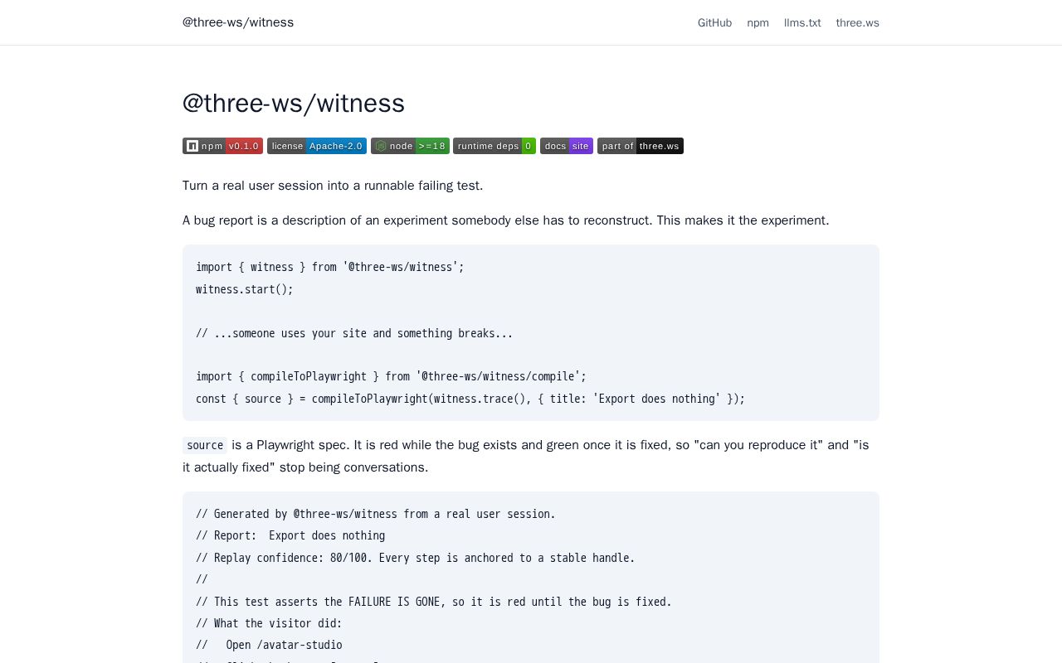Click the 'witness.start();' code line

[245, 289]
